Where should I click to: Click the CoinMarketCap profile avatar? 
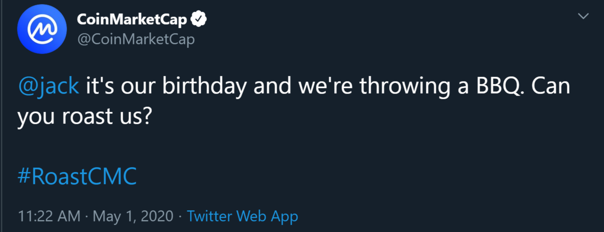click(42, 29)
